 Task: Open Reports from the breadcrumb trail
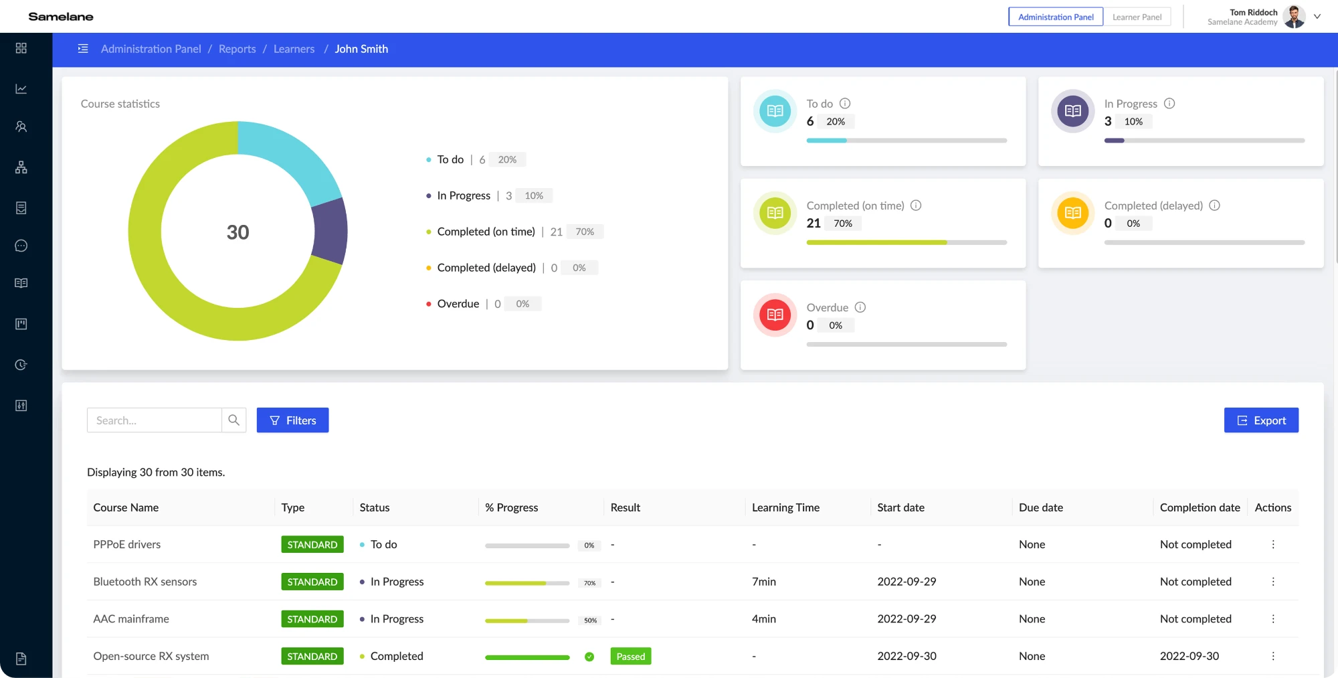point(237,48)
